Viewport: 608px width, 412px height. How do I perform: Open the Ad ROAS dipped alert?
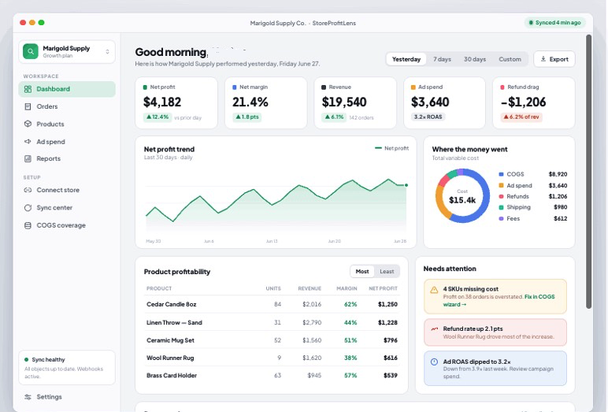pos(495,369)
